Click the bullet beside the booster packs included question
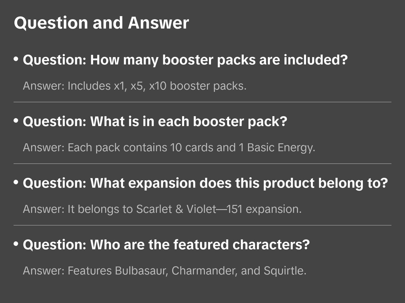This screenshot has height=303, width=405. 16,59
